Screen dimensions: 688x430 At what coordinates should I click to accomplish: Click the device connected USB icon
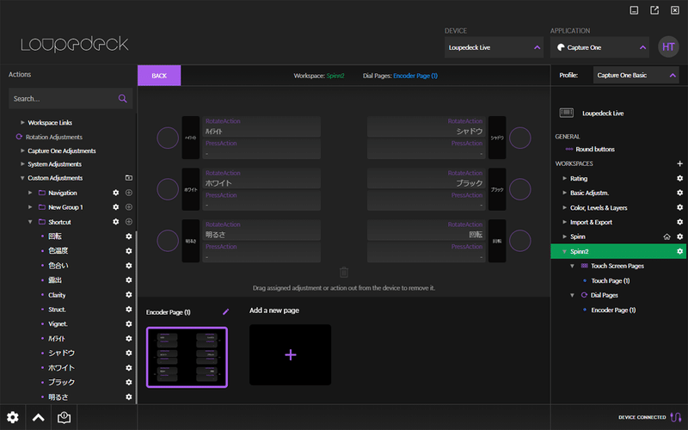tap(676, 417)
